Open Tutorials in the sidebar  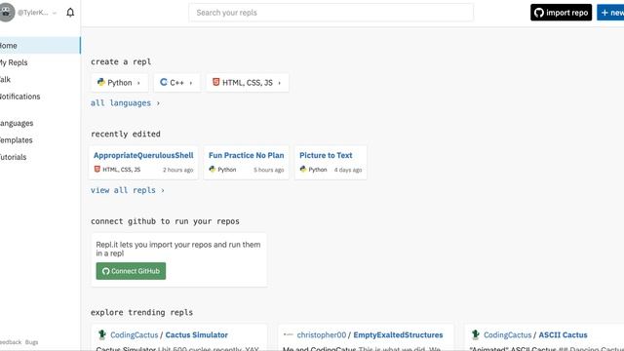13,157
